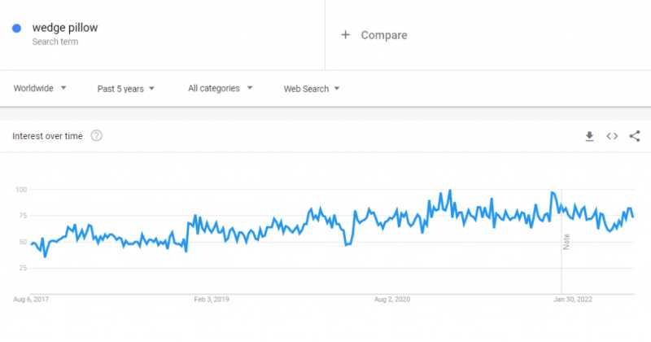Viewport: 651px width, 342px height.
Task: Add a Compare search term
Action: point(383,35)
